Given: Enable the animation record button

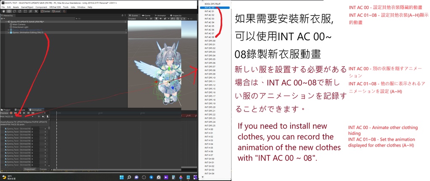Looking at the screenshot, I should point(11,113).
